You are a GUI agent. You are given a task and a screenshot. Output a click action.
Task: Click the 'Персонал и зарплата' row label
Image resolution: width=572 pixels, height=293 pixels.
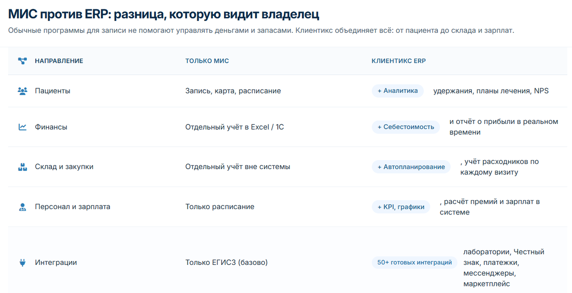[72, 207]
